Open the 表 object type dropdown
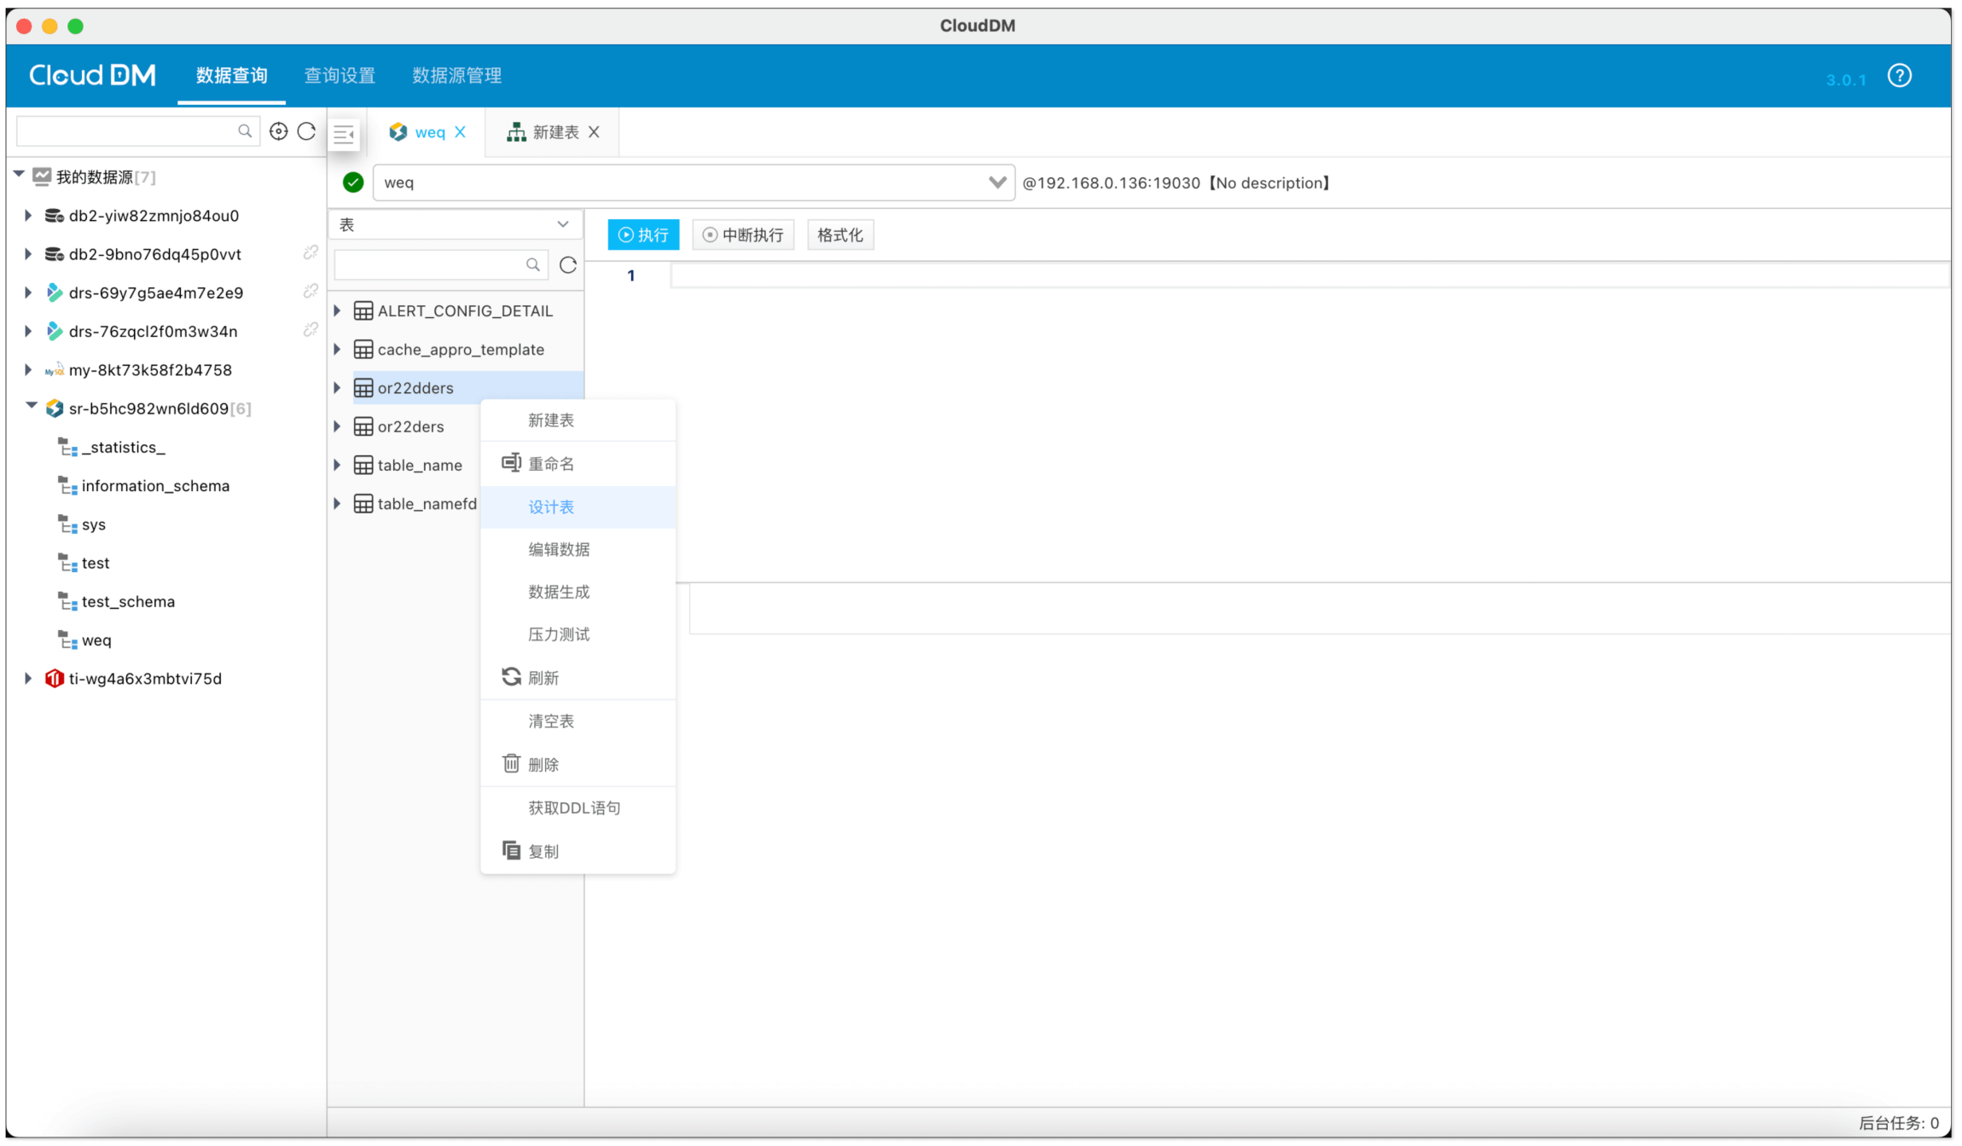The height and width of the screenshot is (1146, 1962). [x=563, y=224]
